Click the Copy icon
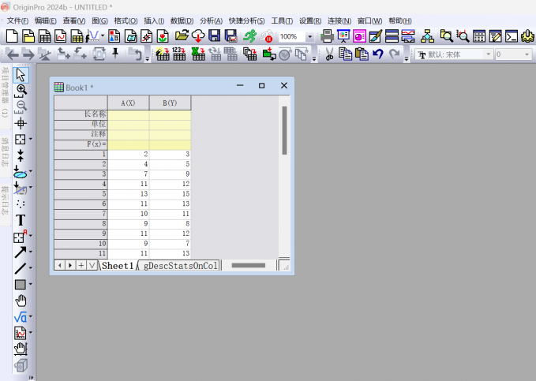The width and height of the screenshot is (536, 381). click(345, 54)
